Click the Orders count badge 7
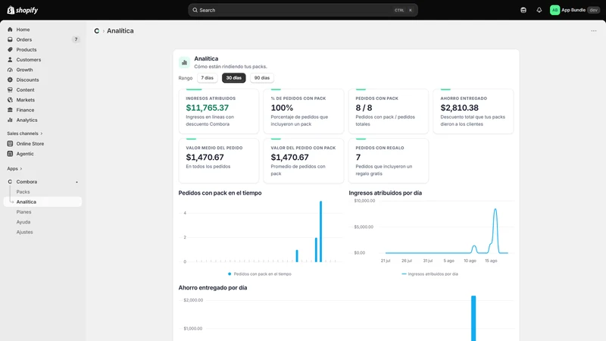 click(x=76, y=39)
